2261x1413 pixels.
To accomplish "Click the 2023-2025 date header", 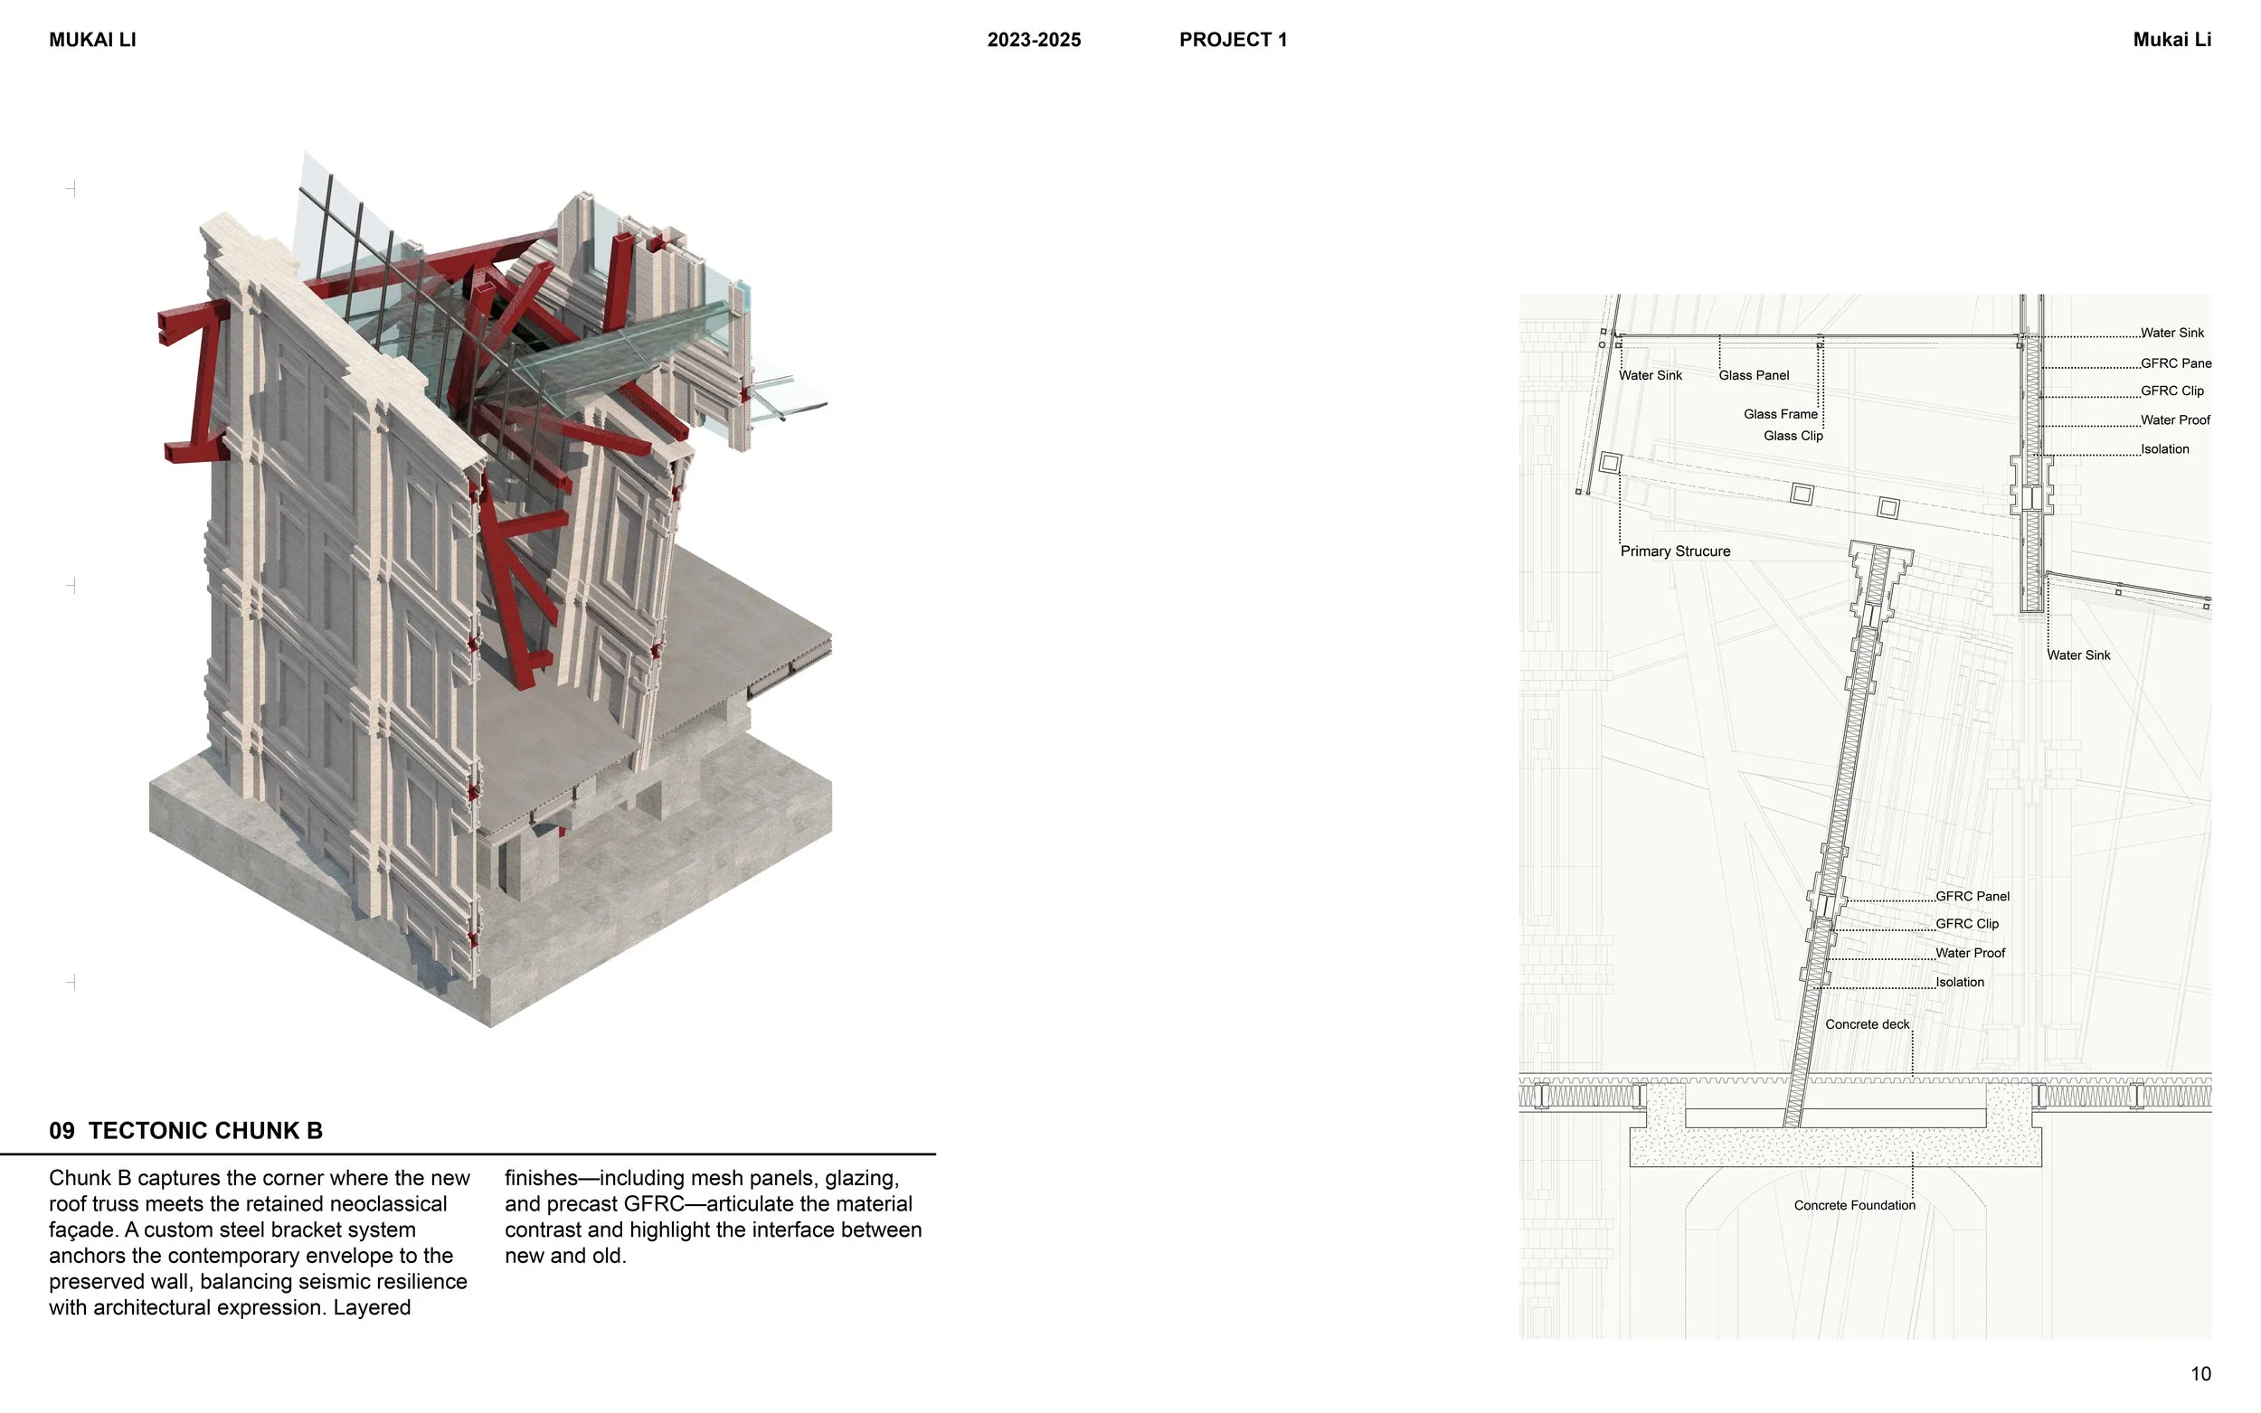I will point(1034,40).
